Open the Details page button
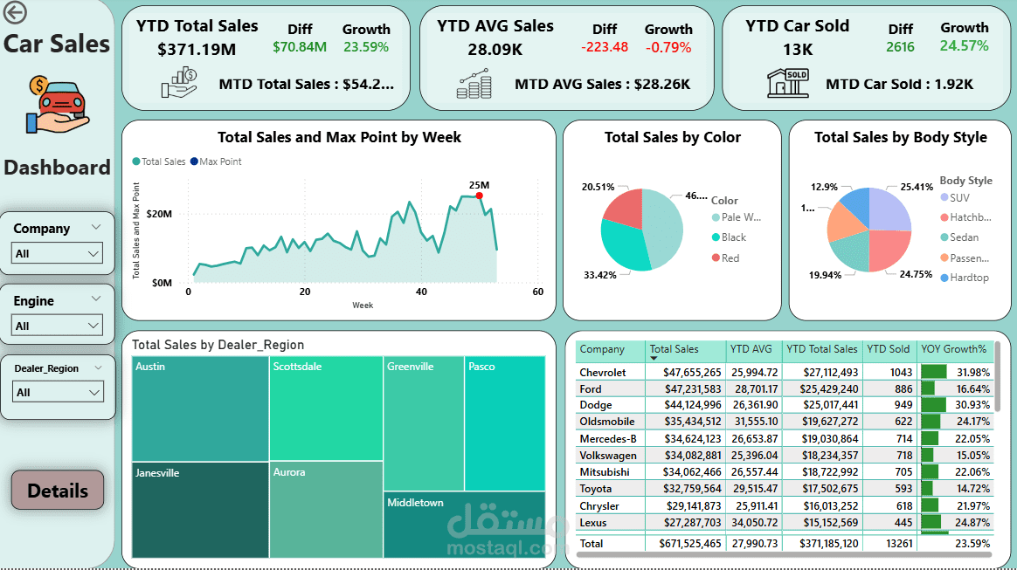 click(58, 490)
